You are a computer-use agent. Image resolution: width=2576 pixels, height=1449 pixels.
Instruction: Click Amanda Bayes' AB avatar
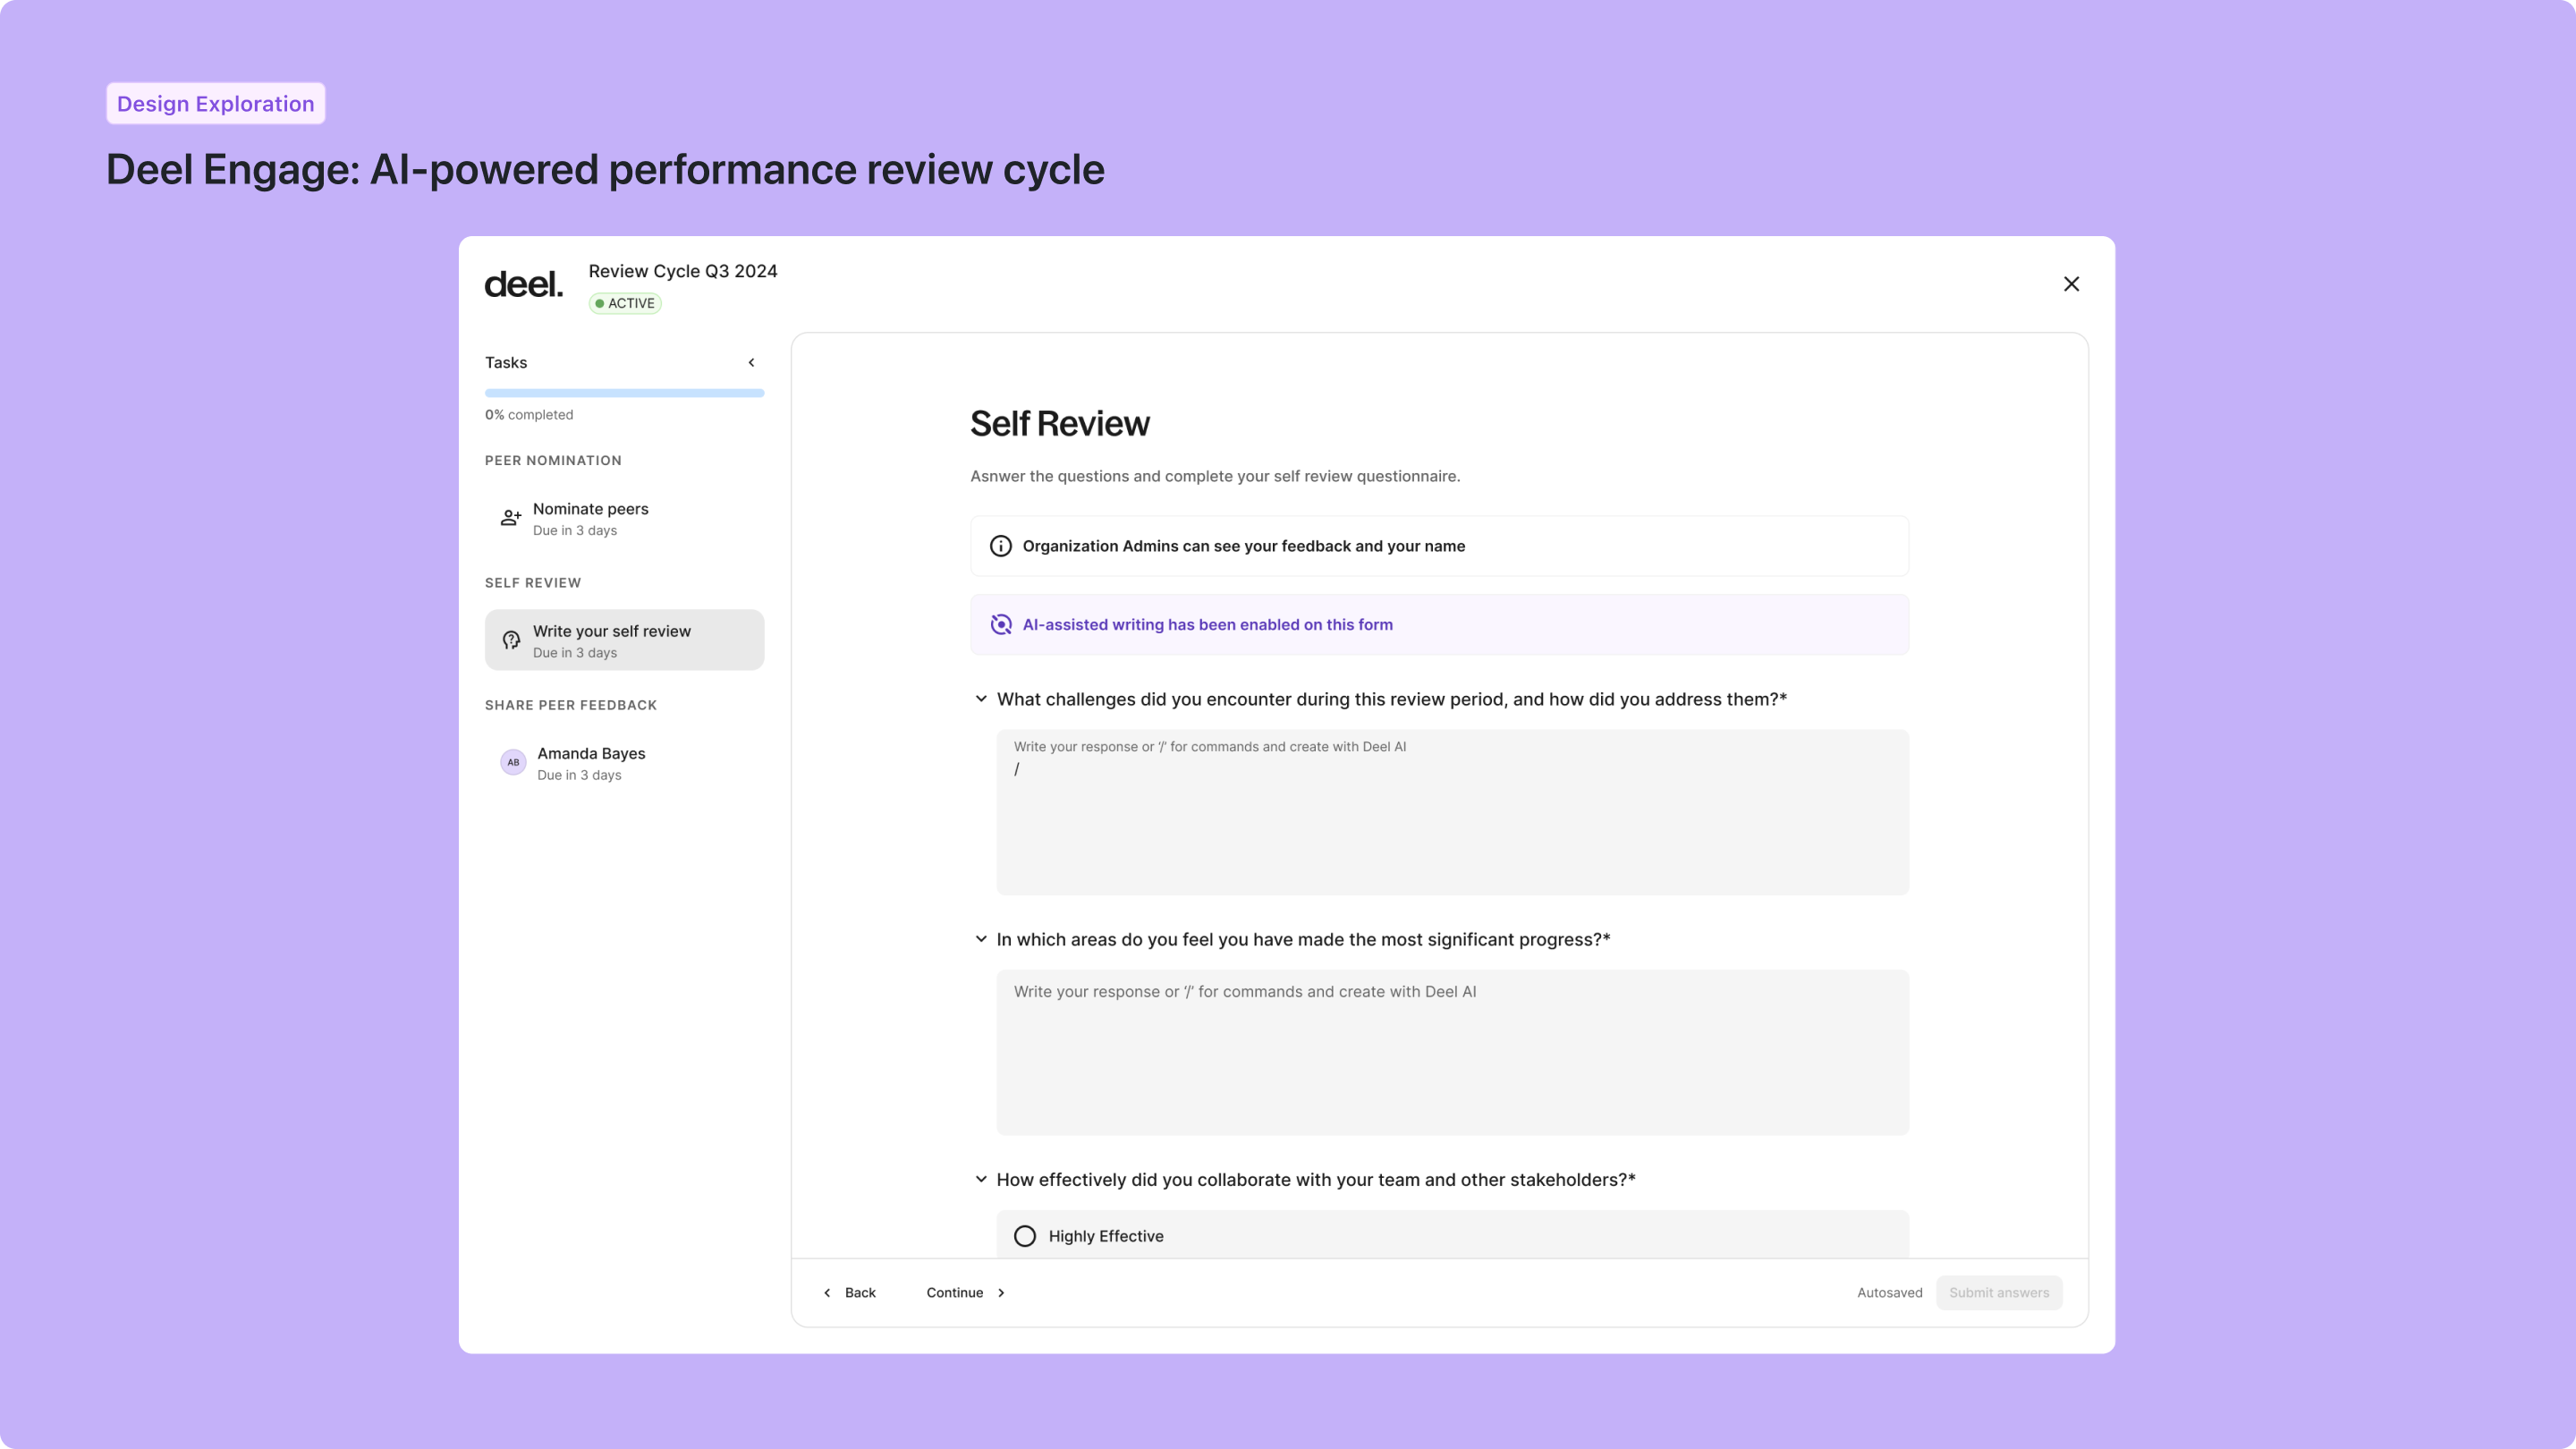(513, 763)
